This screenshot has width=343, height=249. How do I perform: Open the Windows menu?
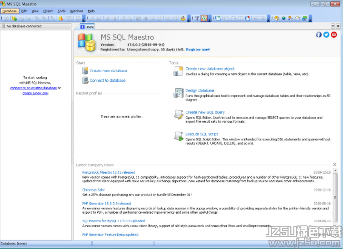pos(77,11)
